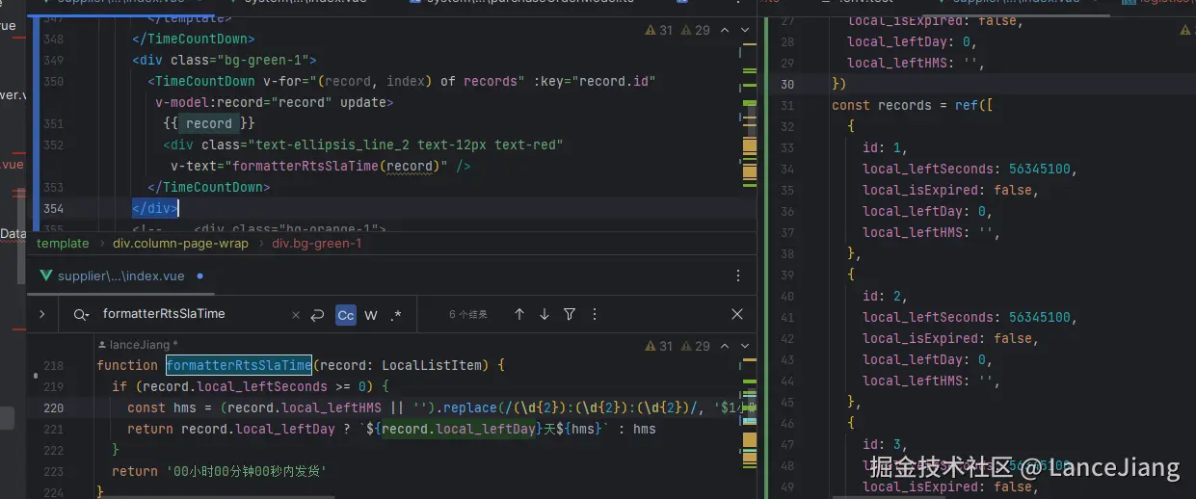Open more search options kebab menu
The width and height of the screenshot is (1196, 499).
pos(595,314)
